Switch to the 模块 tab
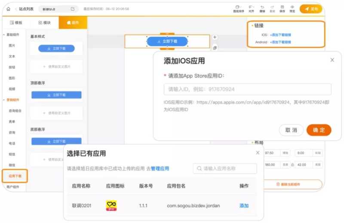Image resolution: width=344 pixels, height=223 pixels. click(x=45, y=23)
